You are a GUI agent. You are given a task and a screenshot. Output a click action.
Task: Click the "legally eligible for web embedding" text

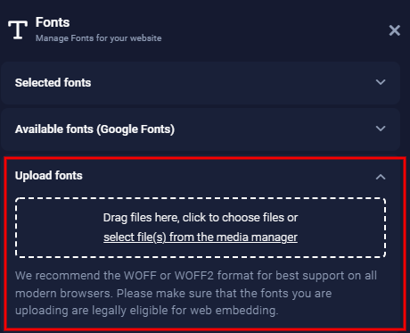[185, 311]
